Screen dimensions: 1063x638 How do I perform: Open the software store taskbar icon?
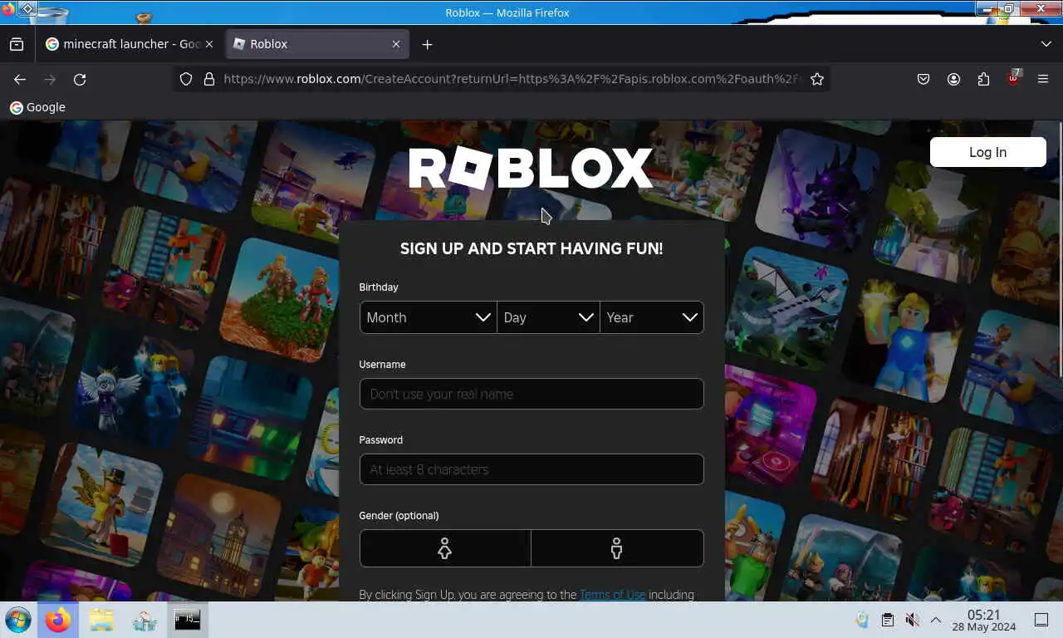pos(145,620)
